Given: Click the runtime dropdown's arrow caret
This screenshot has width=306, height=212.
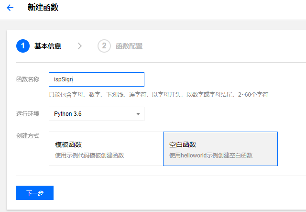Looking at the screenshot, I should (138, 114).
